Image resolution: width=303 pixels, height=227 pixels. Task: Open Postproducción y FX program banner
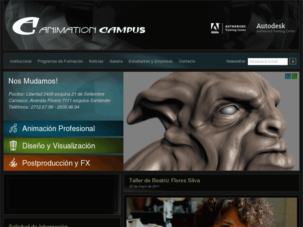click(x=63, y=163)
